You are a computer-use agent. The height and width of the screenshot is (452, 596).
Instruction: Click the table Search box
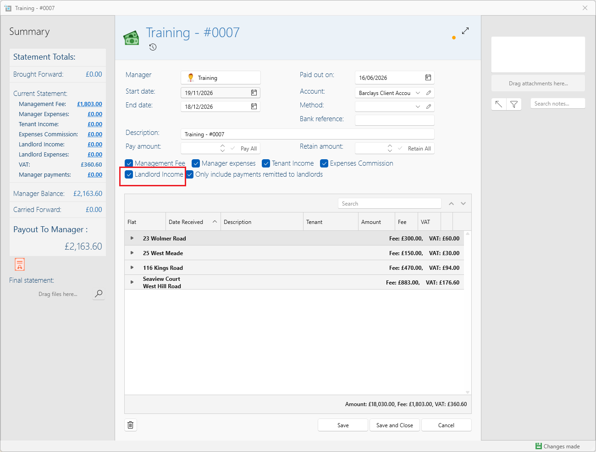pos(390,204)
